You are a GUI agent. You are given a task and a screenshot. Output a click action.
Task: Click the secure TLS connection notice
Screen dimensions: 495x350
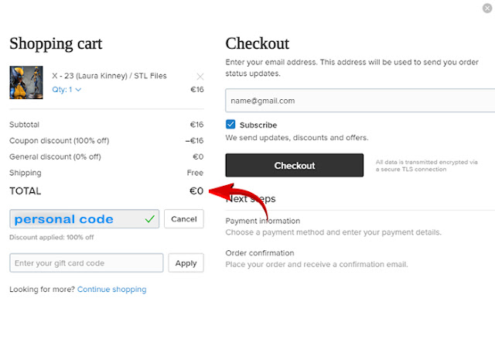426,166
